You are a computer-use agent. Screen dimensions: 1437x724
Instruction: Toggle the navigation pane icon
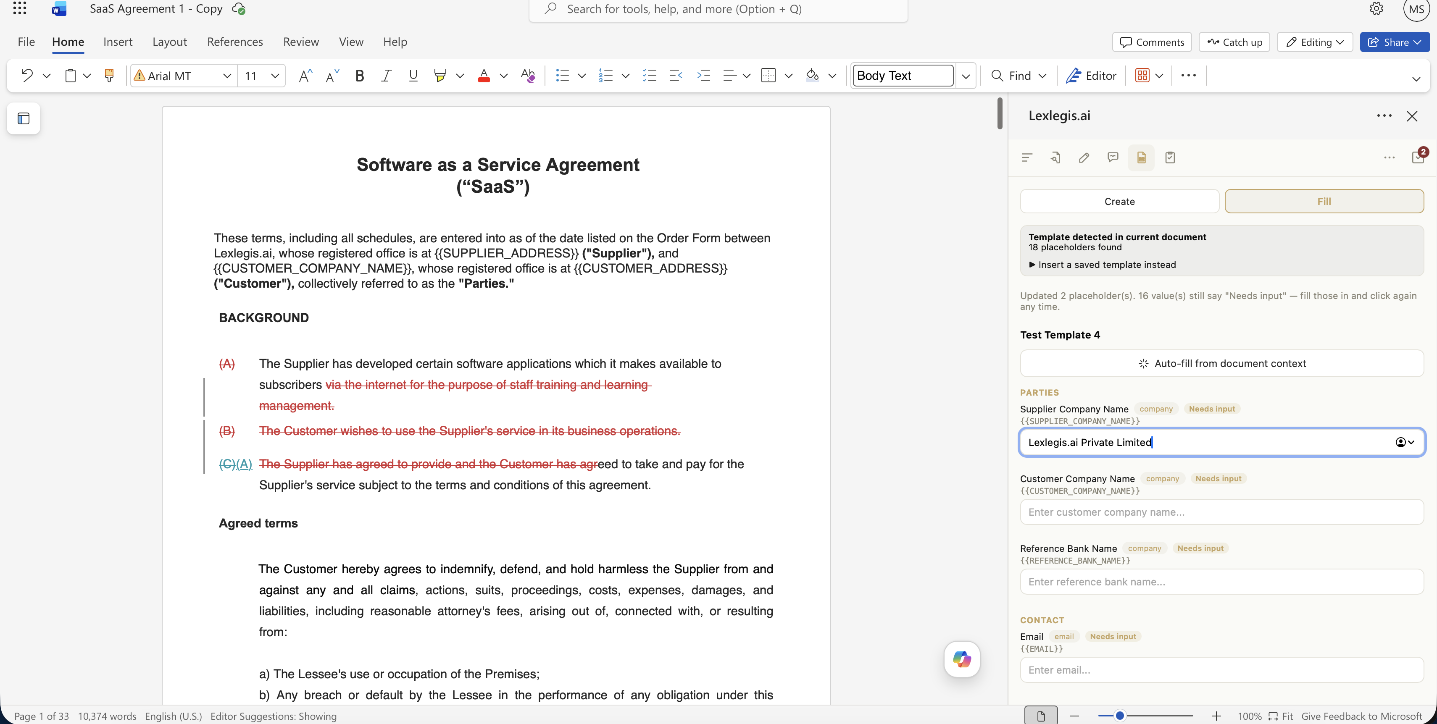tap(24, 118)
